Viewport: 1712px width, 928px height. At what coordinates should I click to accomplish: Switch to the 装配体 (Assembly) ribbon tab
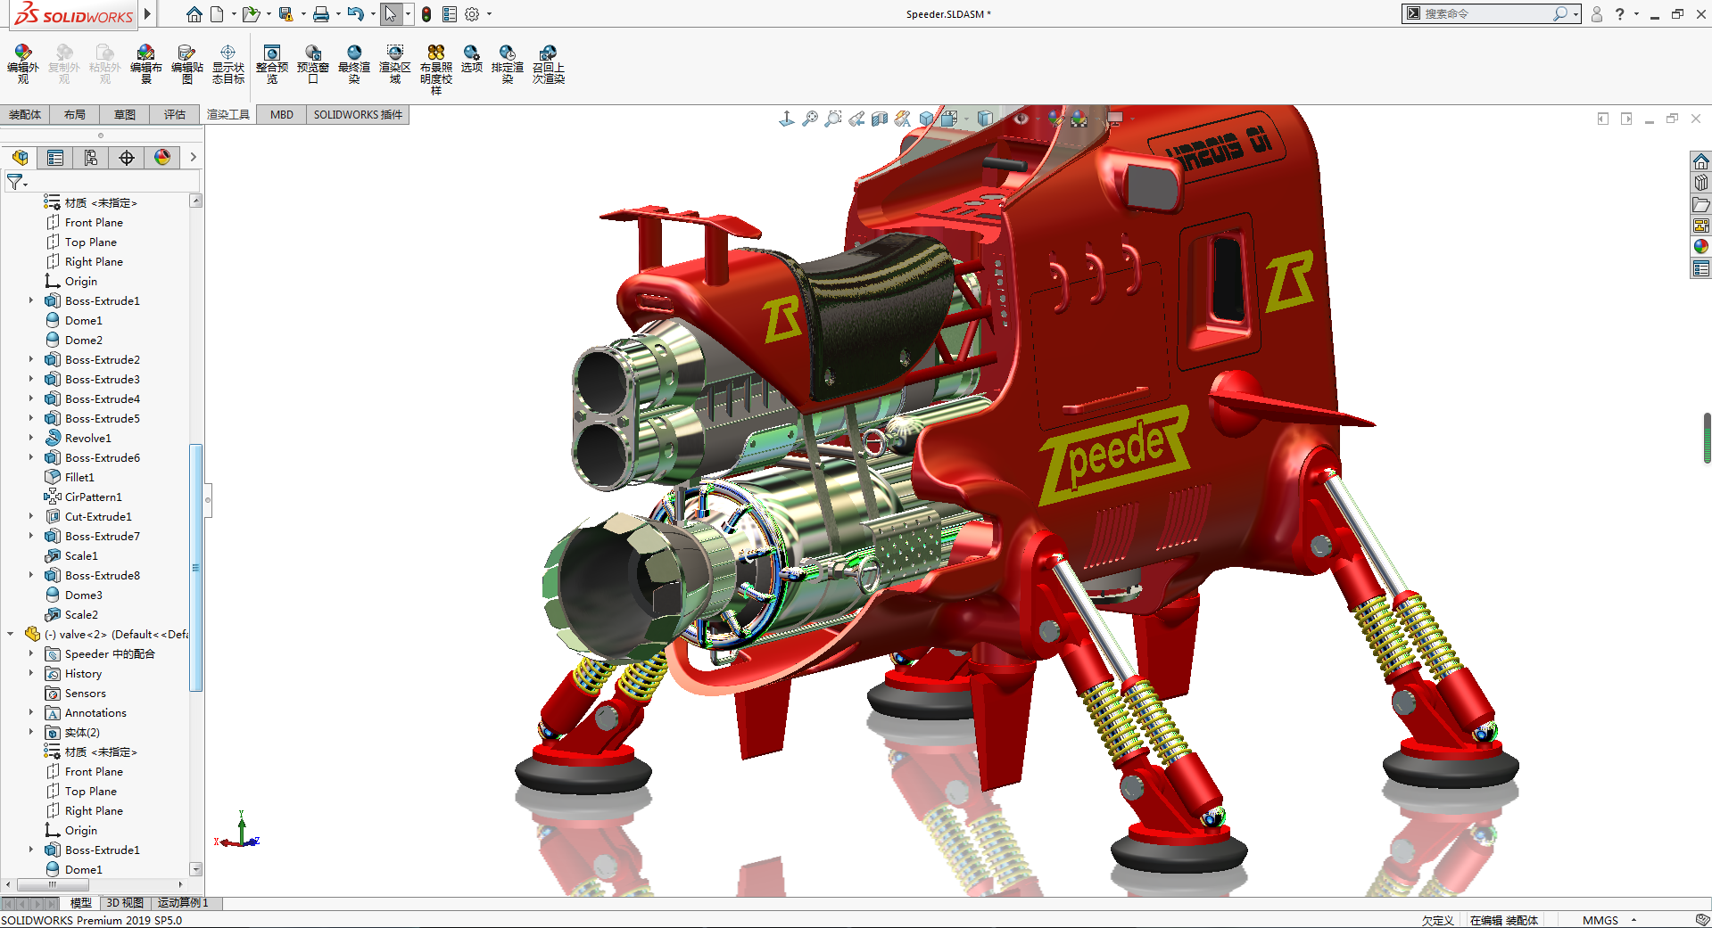[x=25, y=114]
